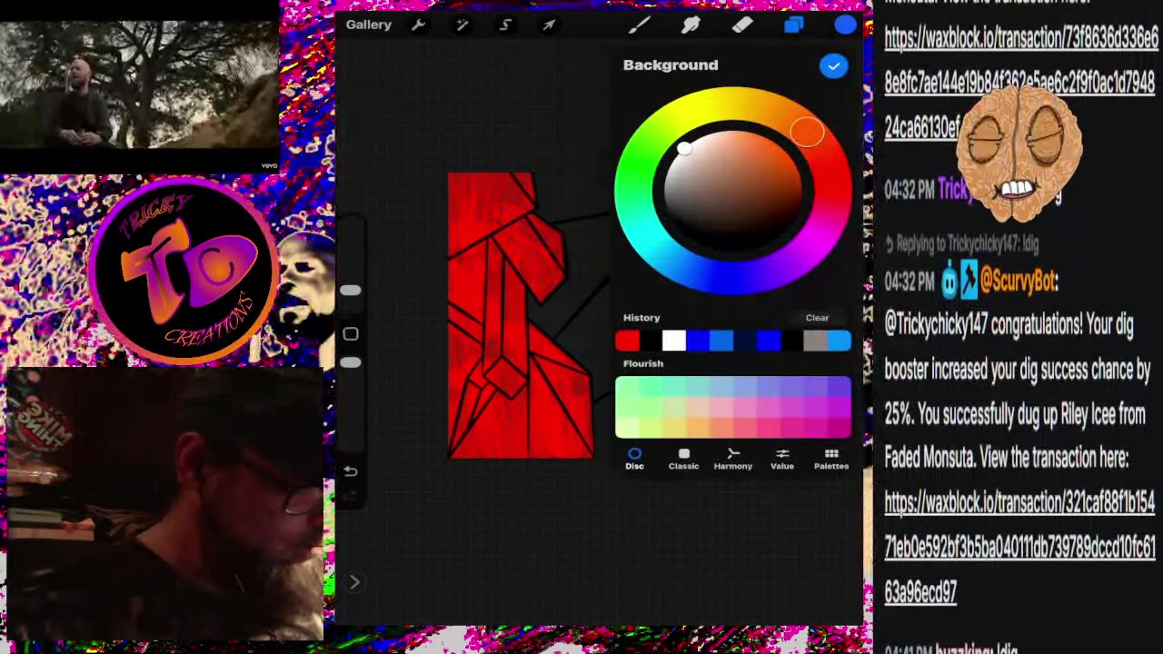Open the Palettes tab
1163x654 pixels.
[x=831, y=459]
